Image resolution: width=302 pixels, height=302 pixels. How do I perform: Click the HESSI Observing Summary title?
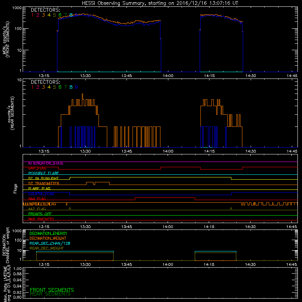(160, 3)
